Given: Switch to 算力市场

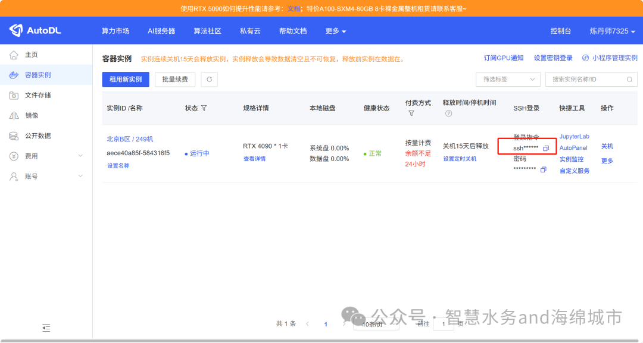Looking at the screenshot, I should (116, 31).
